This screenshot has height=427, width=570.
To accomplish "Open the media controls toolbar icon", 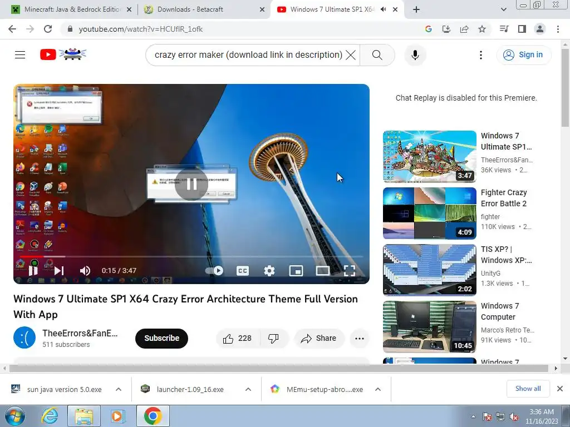I will pos(504,29).
